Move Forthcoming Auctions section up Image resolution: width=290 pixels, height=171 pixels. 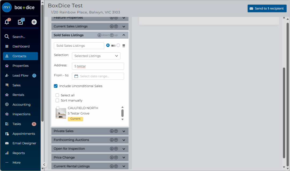pos(116,140)
